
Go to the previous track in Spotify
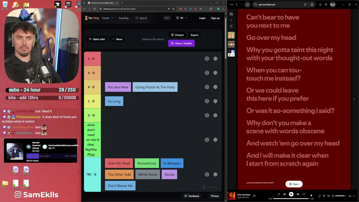[284, 194]
